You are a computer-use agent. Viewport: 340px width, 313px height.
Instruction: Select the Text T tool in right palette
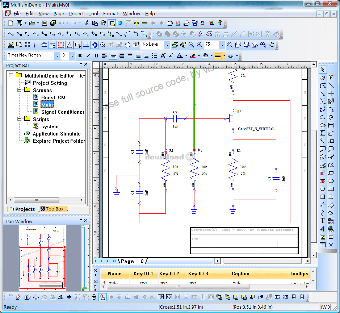point(322,221)
